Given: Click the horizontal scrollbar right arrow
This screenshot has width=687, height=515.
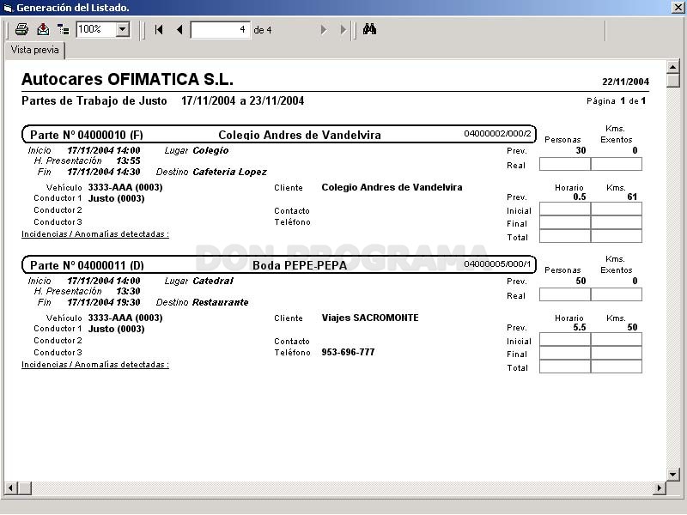Looking at the screenshot, I should click(659, 488).
